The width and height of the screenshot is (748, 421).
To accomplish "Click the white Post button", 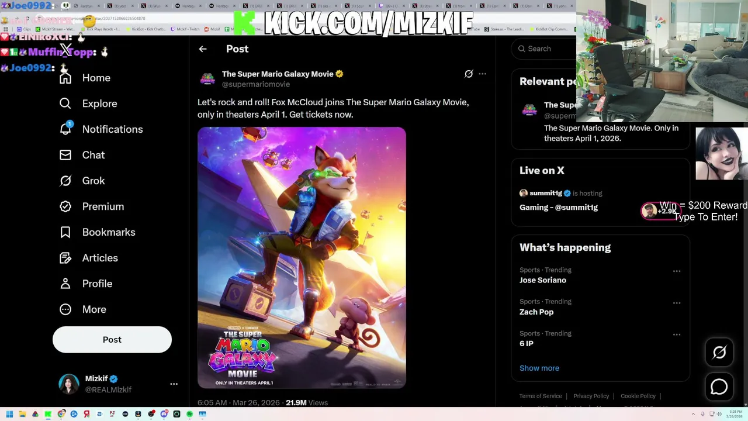I will pyautogui.click(x=112, y=340).
